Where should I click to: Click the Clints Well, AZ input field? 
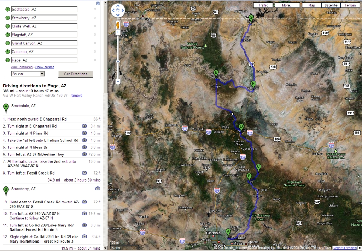44,26
